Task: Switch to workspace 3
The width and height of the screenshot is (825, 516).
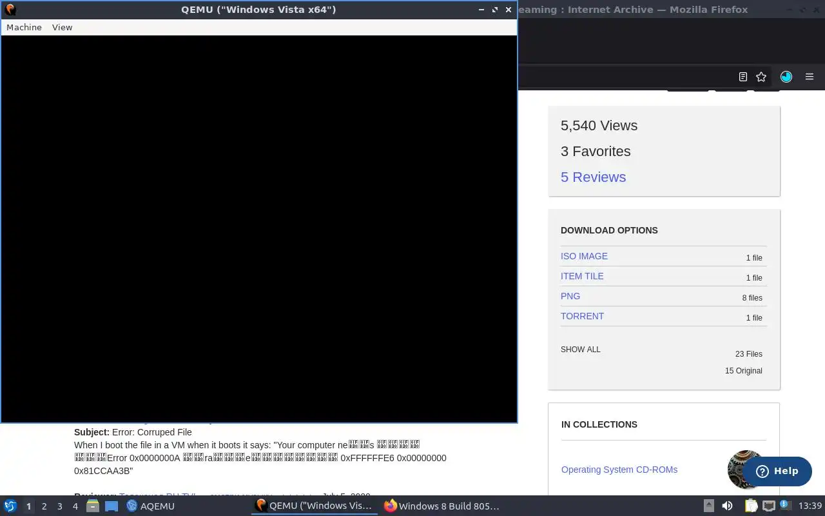Action: tap(59, 506)
